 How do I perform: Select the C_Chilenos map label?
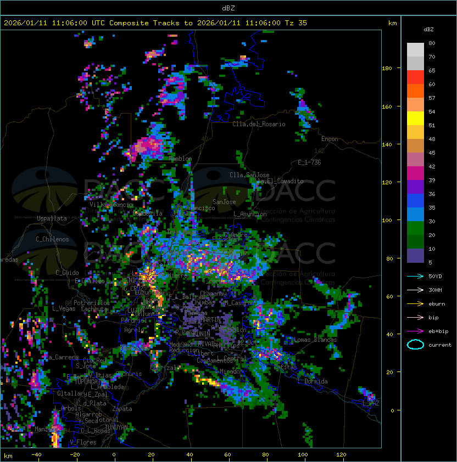pos(52,239)
